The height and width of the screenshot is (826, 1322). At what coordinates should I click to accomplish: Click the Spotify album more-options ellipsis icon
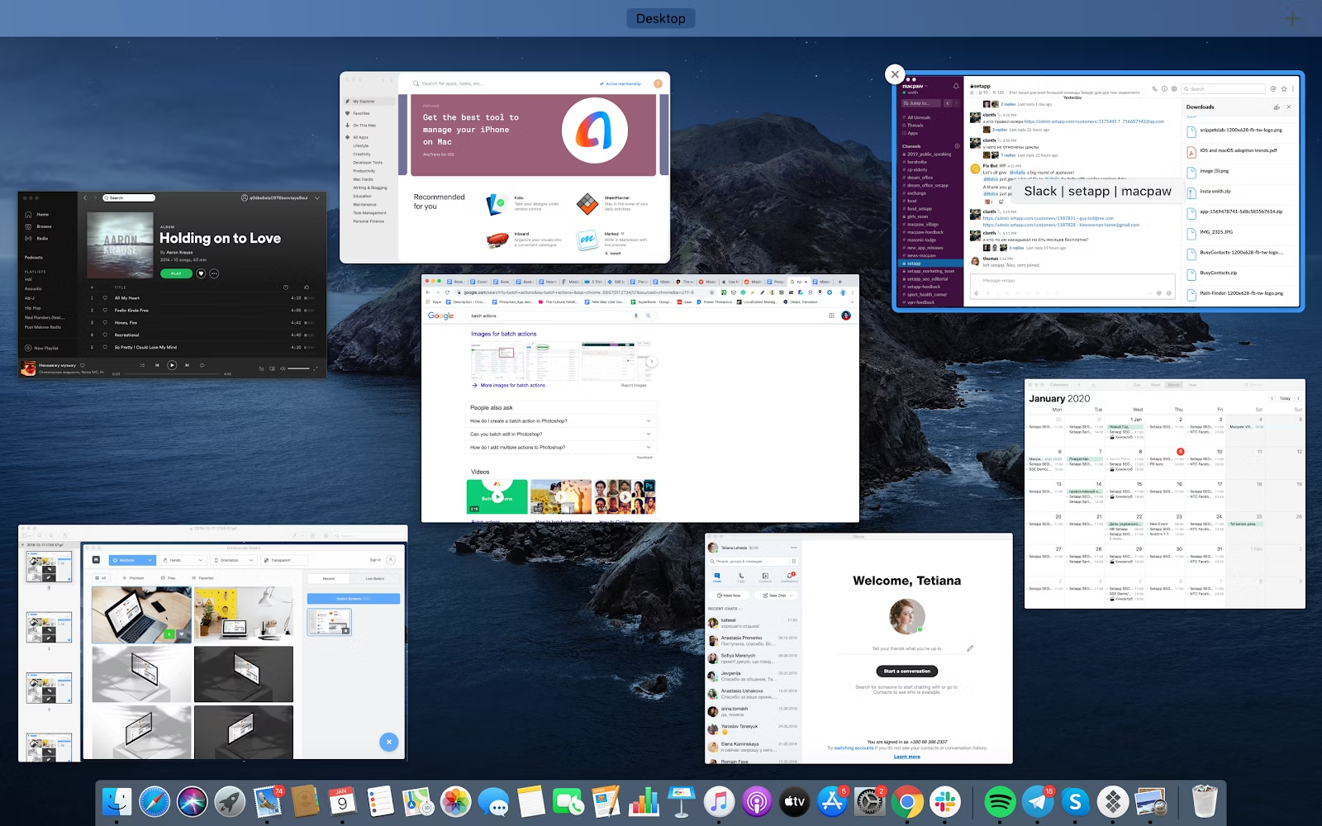[214, 273]
